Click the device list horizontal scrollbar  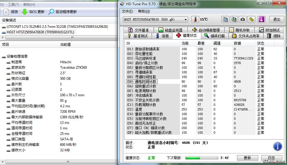(x=59, y=38)
